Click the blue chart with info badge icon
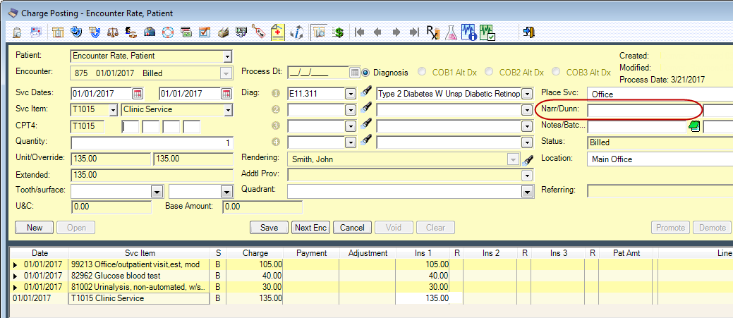This screenshot has height=318, width=733. click(x=469, y=32)
